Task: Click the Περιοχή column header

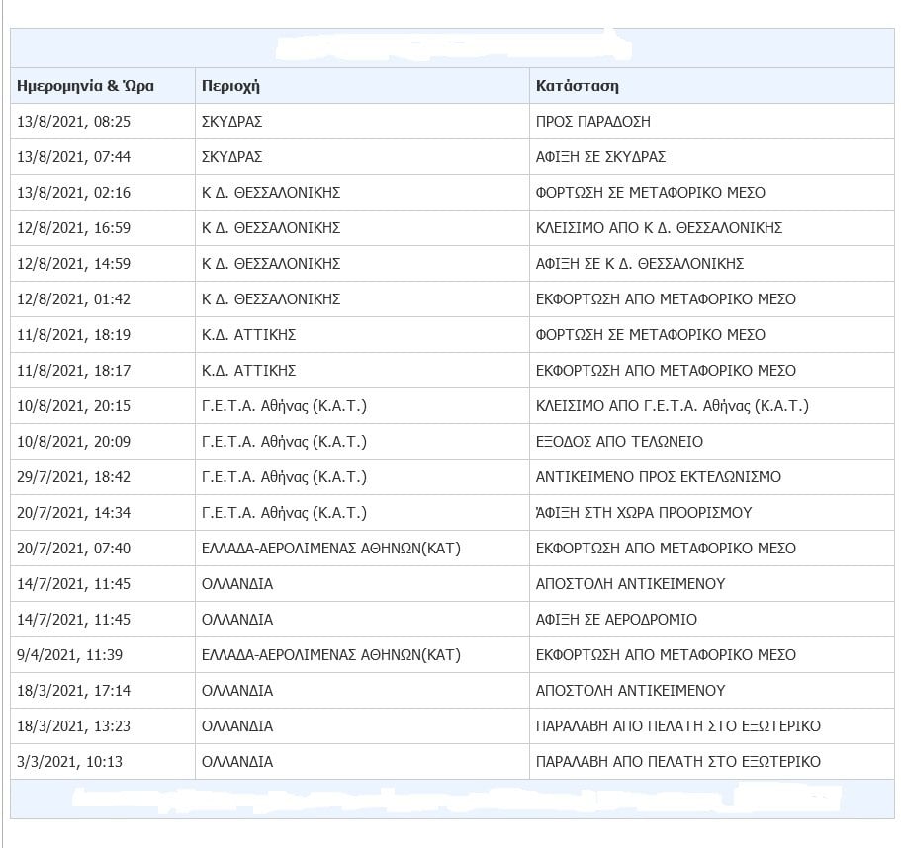Action: [x=230, y=86]
